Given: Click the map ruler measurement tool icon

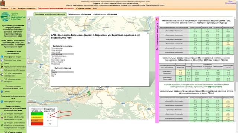Looking at the screenshot, I should point(29,19).
